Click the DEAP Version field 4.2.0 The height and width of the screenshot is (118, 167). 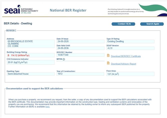[x=130, y=48]
